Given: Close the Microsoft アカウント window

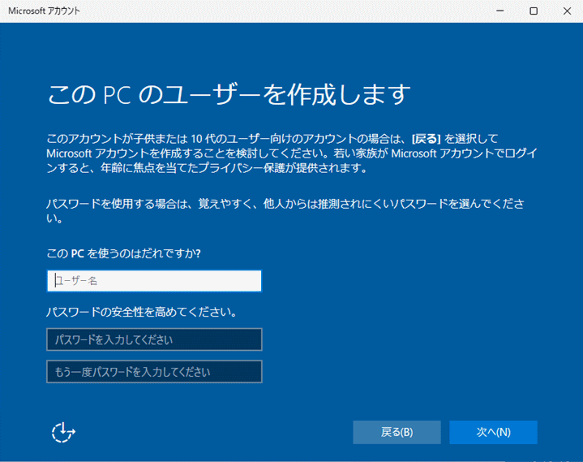Looking at the screenshot, I should [567, 11].
